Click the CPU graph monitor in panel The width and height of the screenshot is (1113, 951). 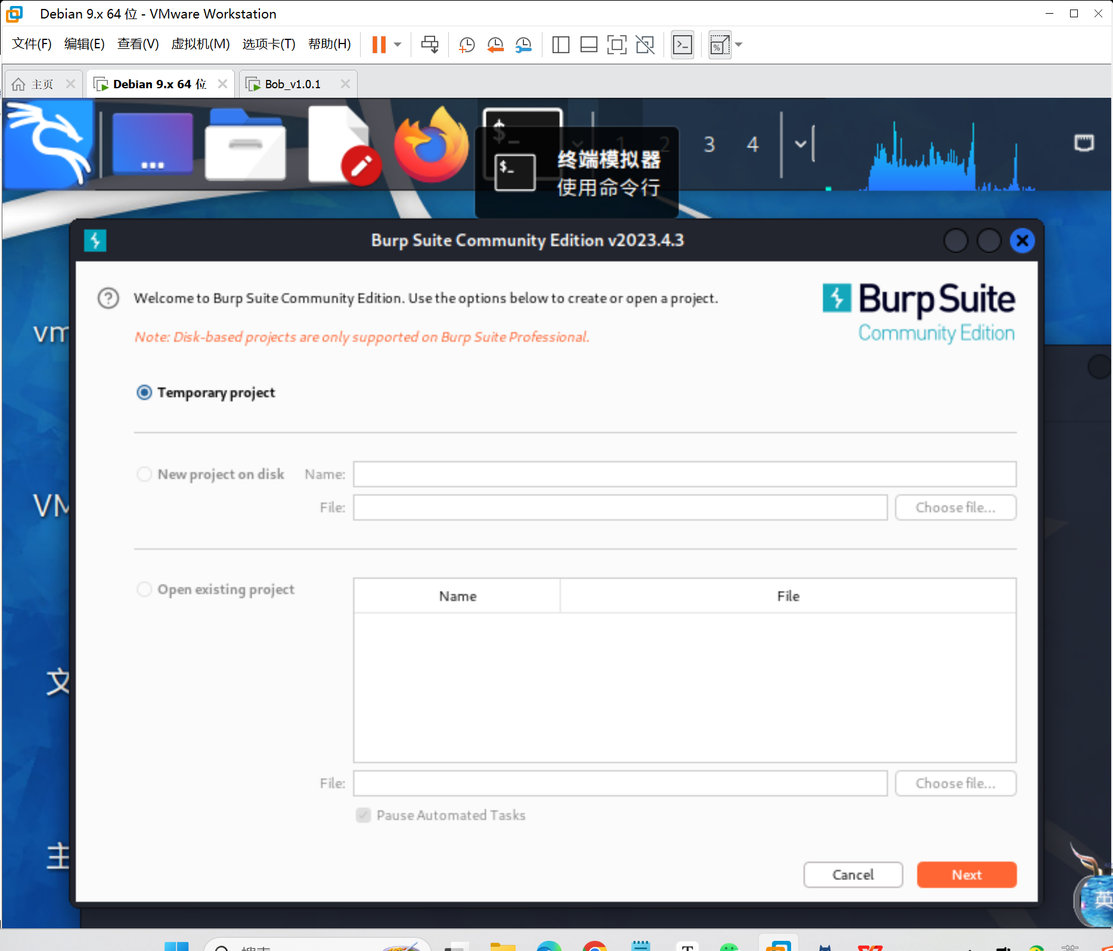948,155
